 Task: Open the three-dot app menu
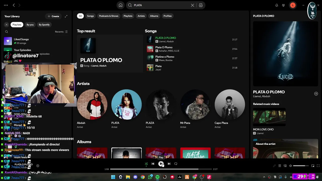point(6,5)
